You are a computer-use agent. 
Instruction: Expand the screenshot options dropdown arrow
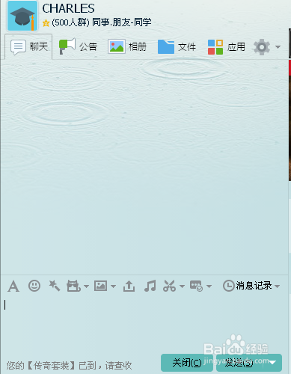(183, 286)
